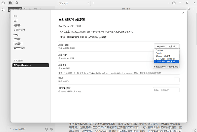Open the bookmarks icon
The image size is (197, 132).
coord(17,3)
